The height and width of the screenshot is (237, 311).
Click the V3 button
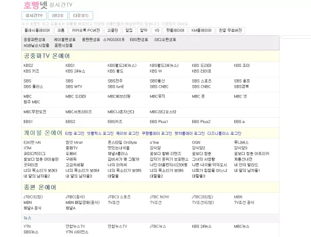(x=157, y=31)
